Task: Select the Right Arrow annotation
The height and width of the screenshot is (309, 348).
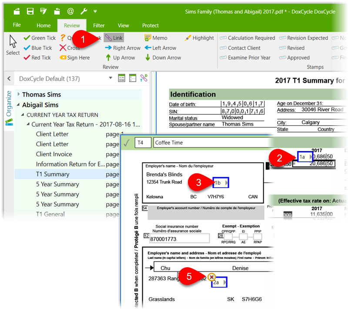Action: click(123, 48)
